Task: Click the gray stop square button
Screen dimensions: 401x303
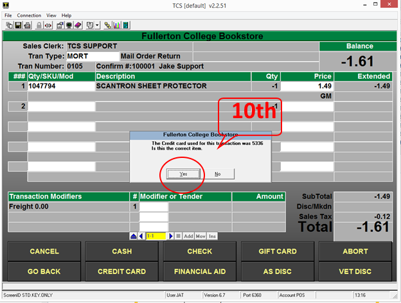Action: pyautogui.click(x=179, y=236)
